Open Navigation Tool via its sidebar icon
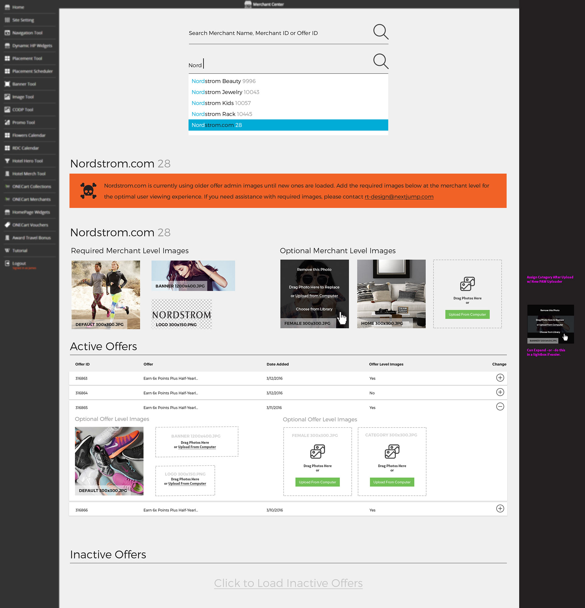This screenshot has width=585, height=608. 7,33
